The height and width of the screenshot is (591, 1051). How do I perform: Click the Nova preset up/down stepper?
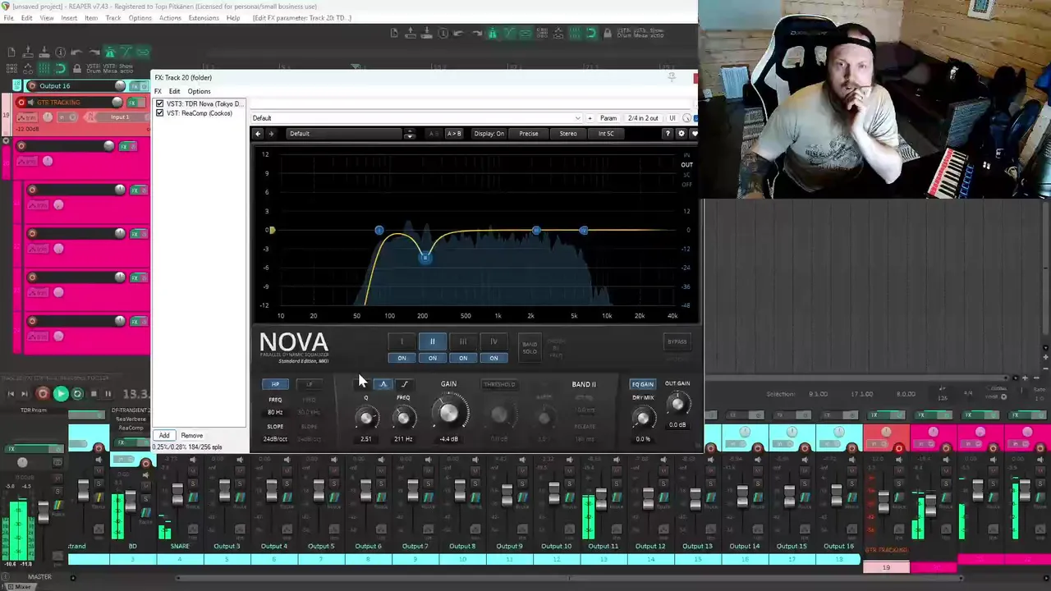[x=410, y=134]
